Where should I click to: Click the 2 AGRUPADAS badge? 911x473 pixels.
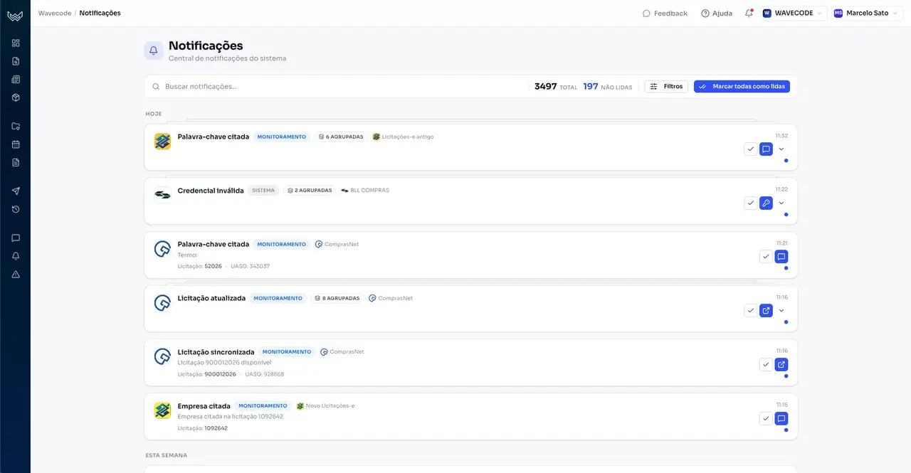pos(310,191)
